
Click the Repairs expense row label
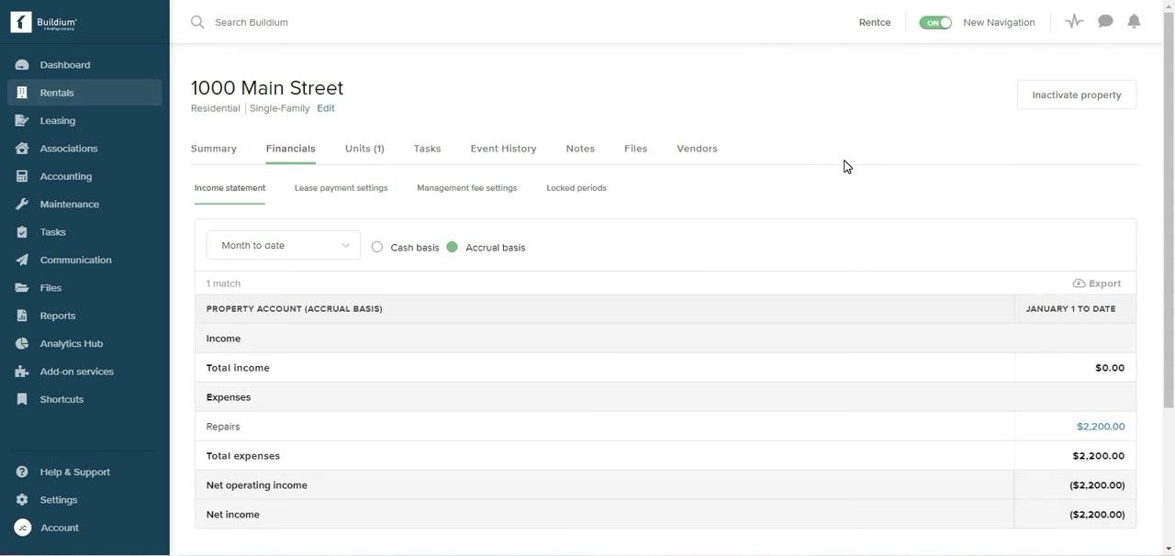tap(223, 427)
